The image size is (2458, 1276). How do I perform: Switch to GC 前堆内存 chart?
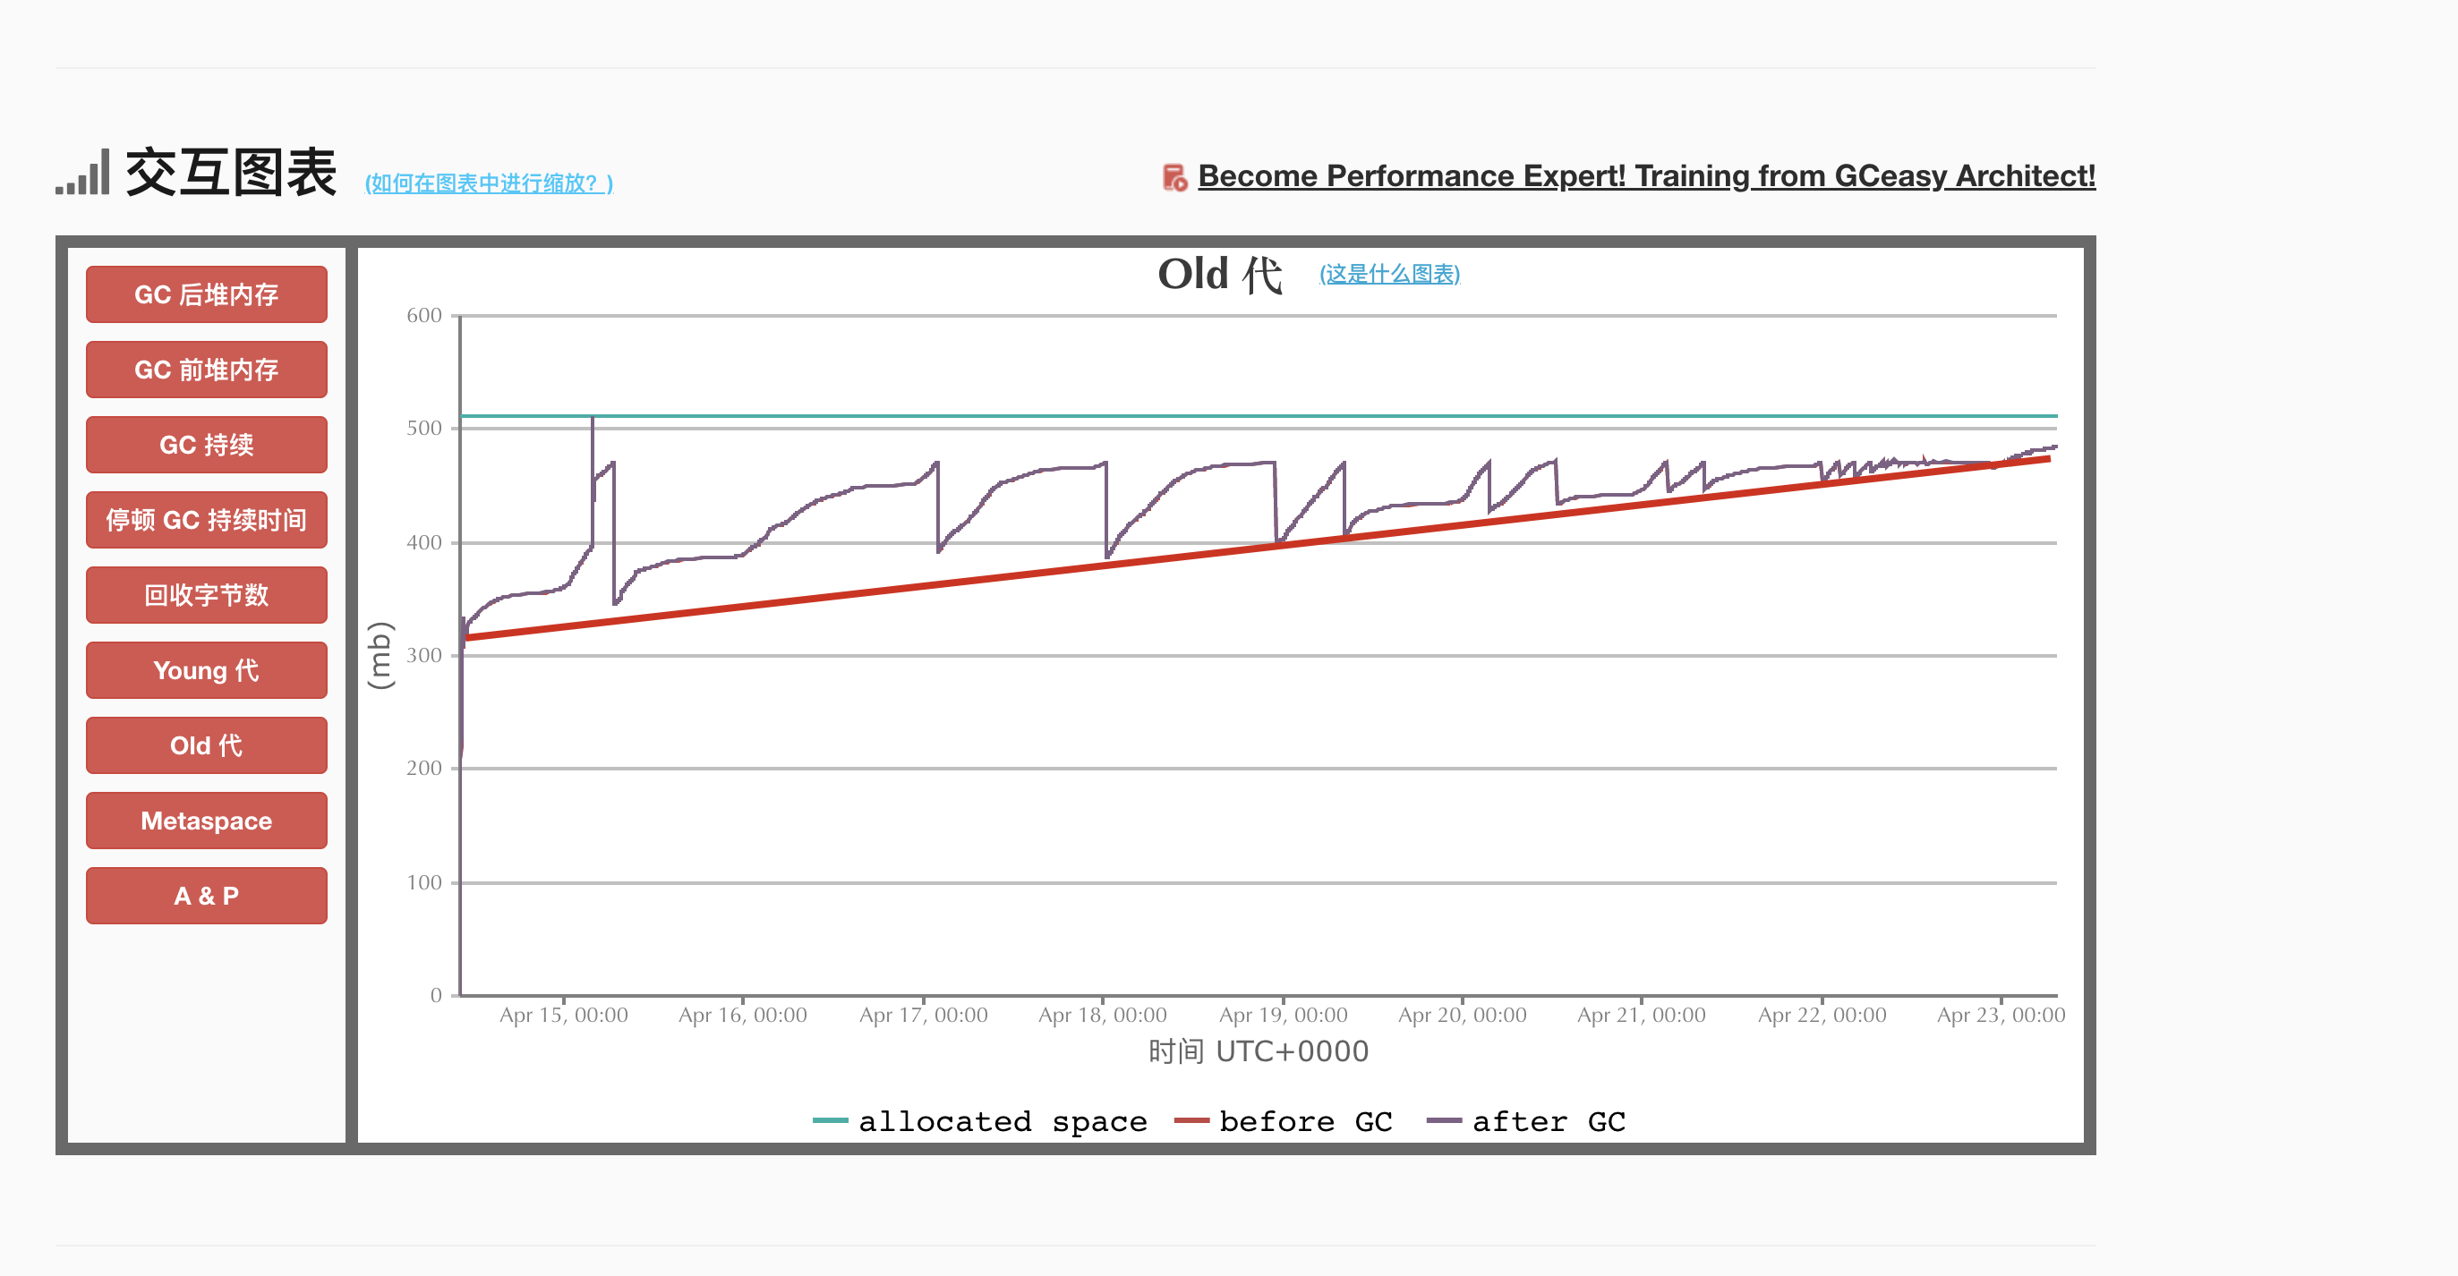click(206, 370)
